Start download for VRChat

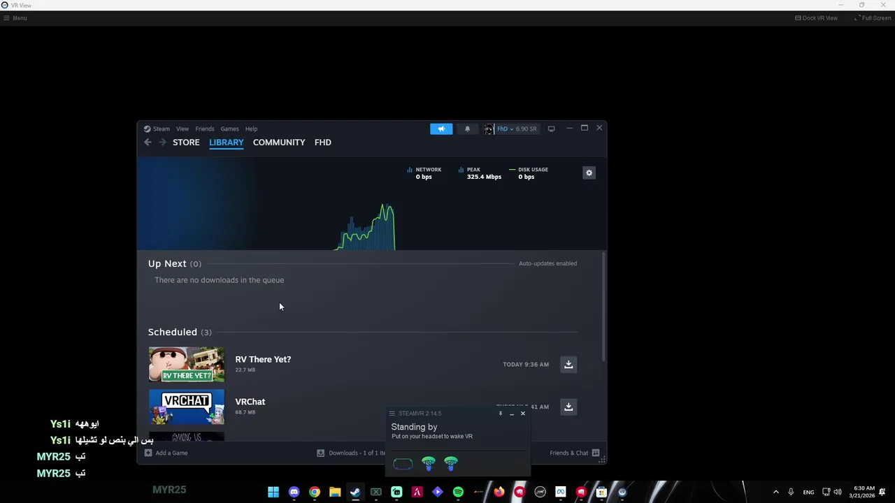(568, 407)
